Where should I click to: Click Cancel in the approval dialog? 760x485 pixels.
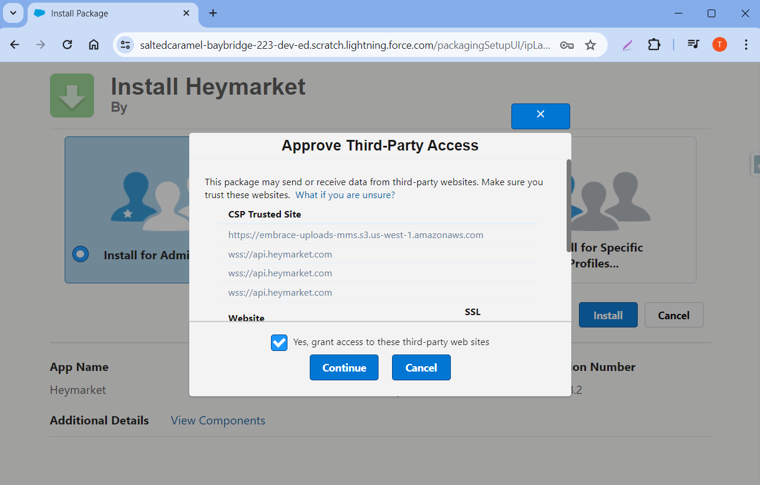[x=421, y=367]
